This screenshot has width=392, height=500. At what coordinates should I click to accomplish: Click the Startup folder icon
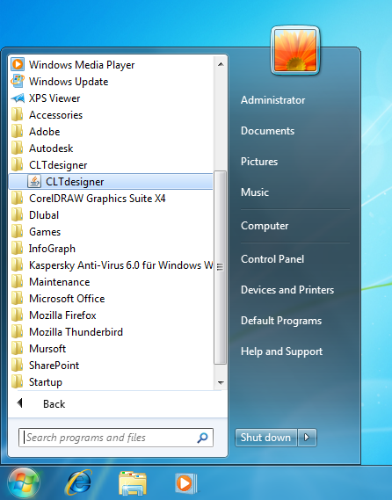(x=18, y=381)
